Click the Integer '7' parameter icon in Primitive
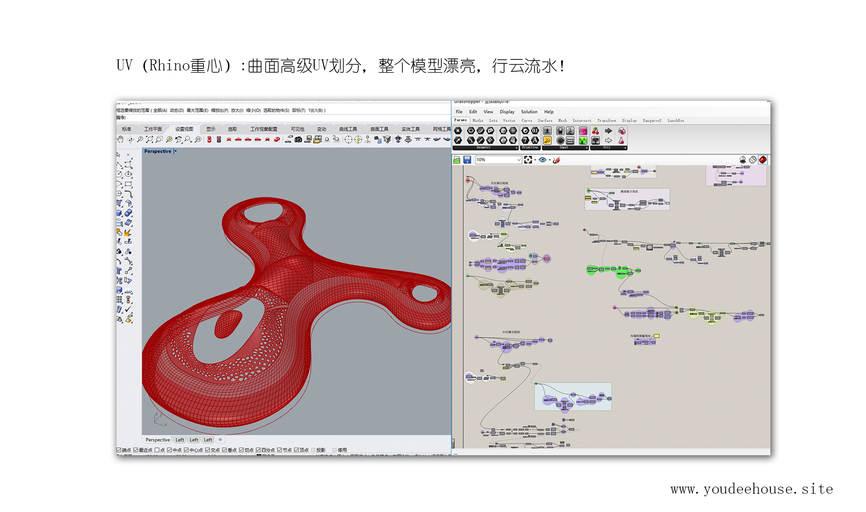The image size is (866, 512). click(x=525, y=140)
